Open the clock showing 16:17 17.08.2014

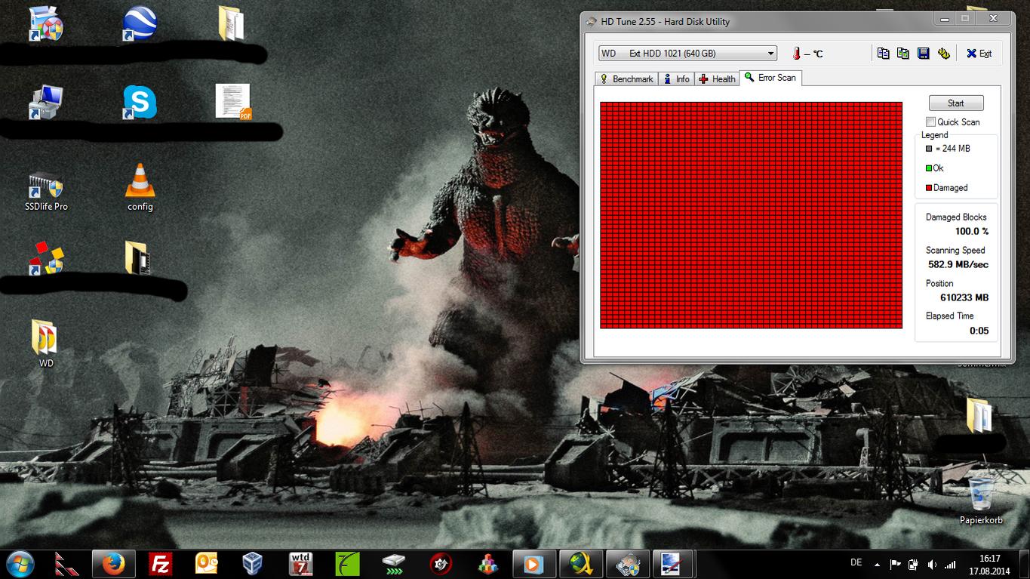[x=989, y=564]
